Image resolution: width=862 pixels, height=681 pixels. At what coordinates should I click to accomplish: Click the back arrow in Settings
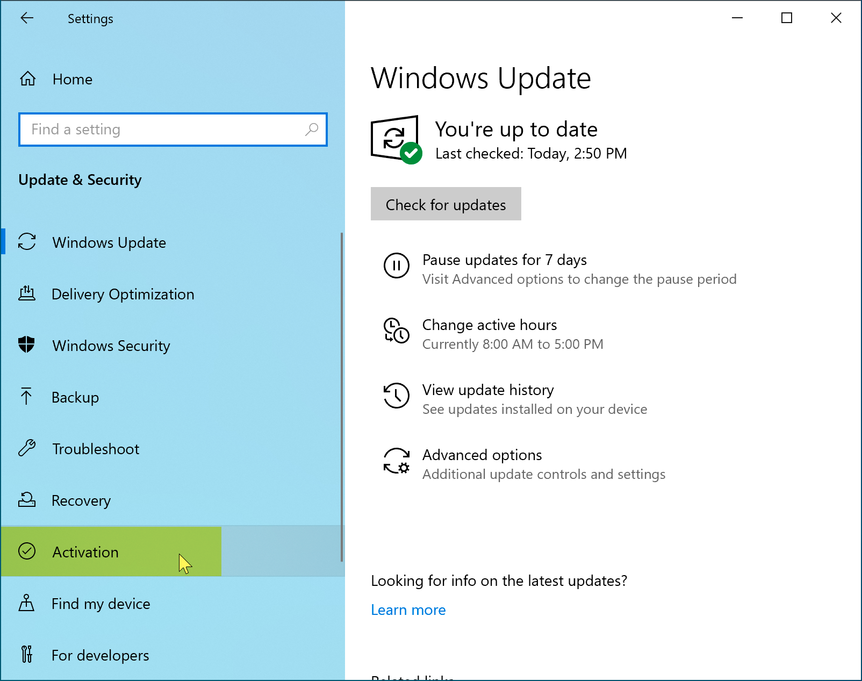27,18
